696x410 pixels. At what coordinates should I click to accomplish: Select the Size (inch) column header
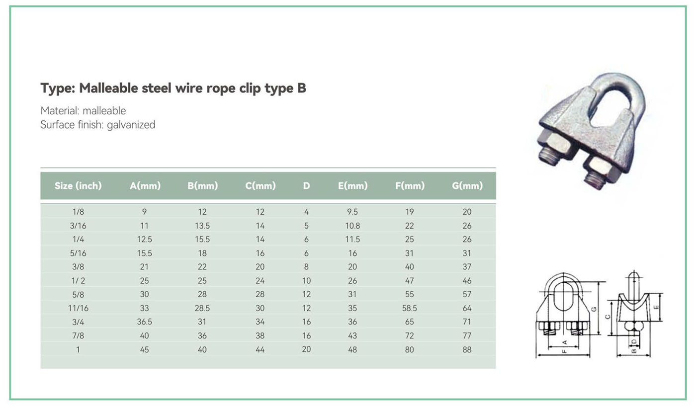pos(78,186)
